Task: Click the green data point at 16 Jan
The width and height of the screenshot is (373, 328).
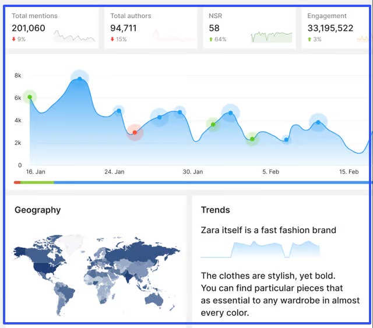Action: pos(30,97)
